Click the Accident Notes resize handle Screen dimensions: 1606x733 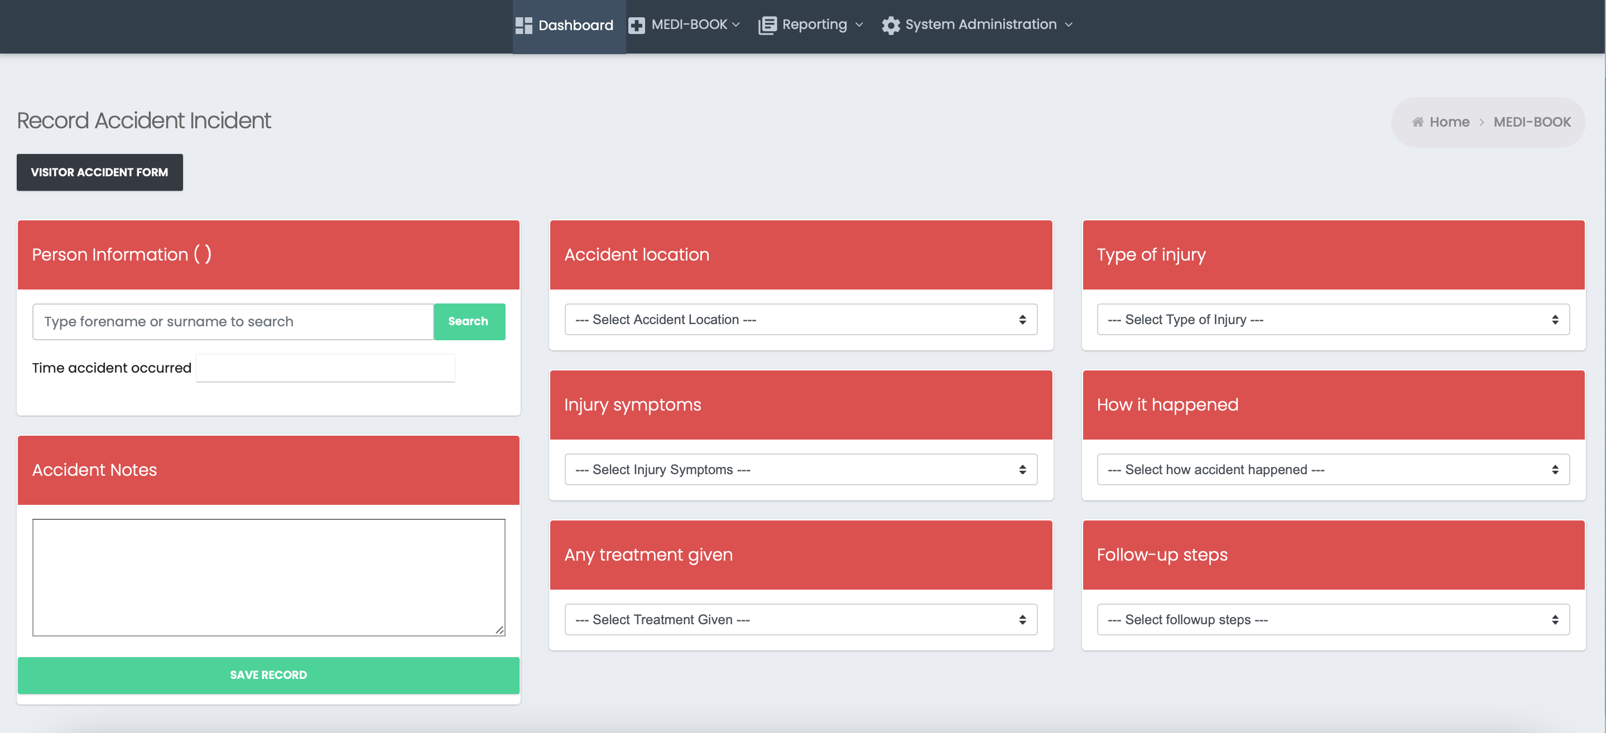pos(499,630)
